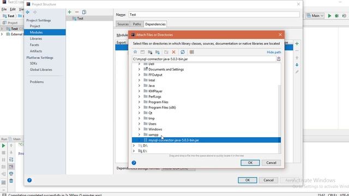Expand D:\ drive node
The height and width of the screenshot is (196, 349).
[134, 145]
